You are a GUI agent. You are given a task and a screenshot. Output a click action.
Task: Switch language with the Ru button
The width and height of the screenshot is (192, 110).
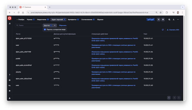tap(9, 86)
